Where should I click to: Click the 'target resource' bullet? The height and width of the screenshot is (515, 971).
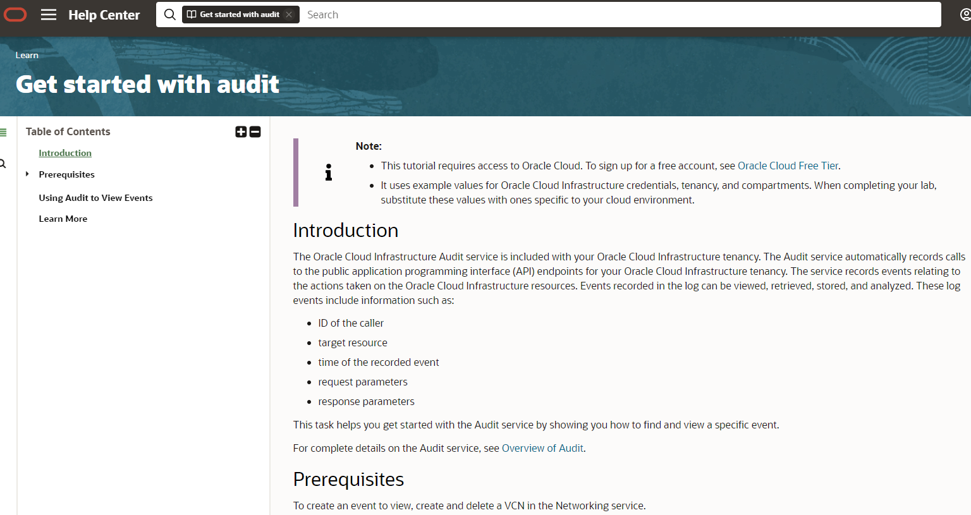[353, 342]
